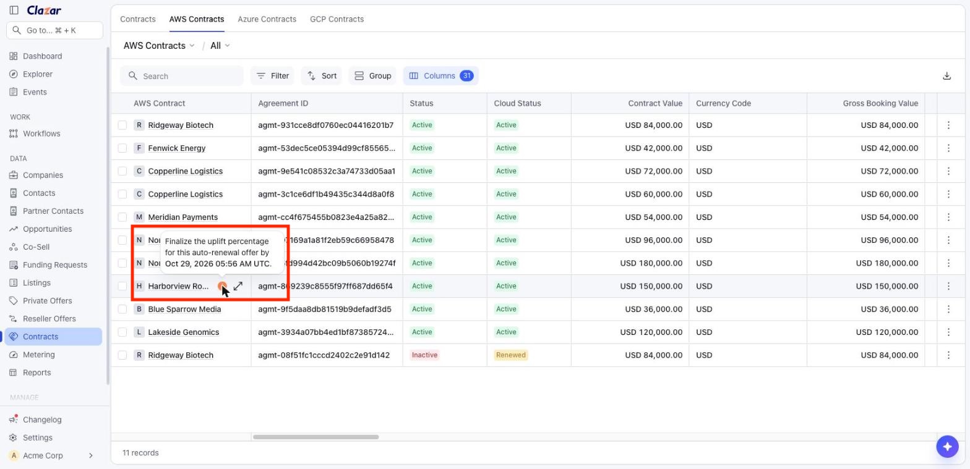Switch to the Contracts tab
This screenshot has width=970, height=469.
coord(138,19)
